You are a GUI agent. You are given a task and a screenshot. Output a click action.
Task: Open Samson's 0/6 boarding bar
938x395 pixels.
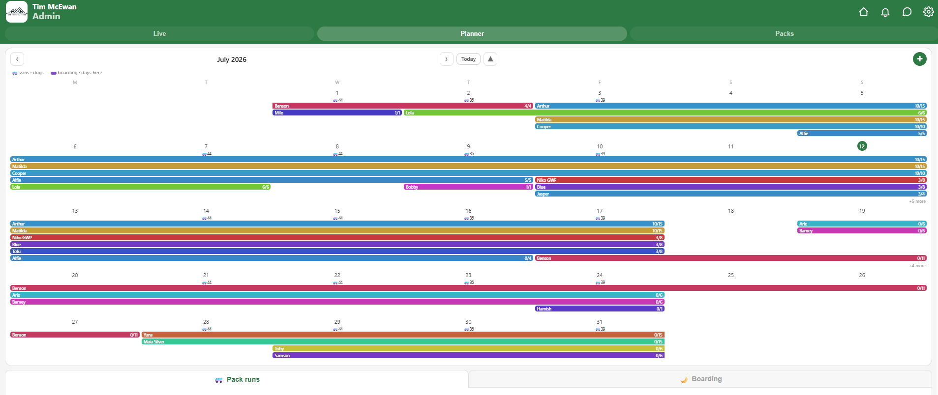tap(468, 356)
